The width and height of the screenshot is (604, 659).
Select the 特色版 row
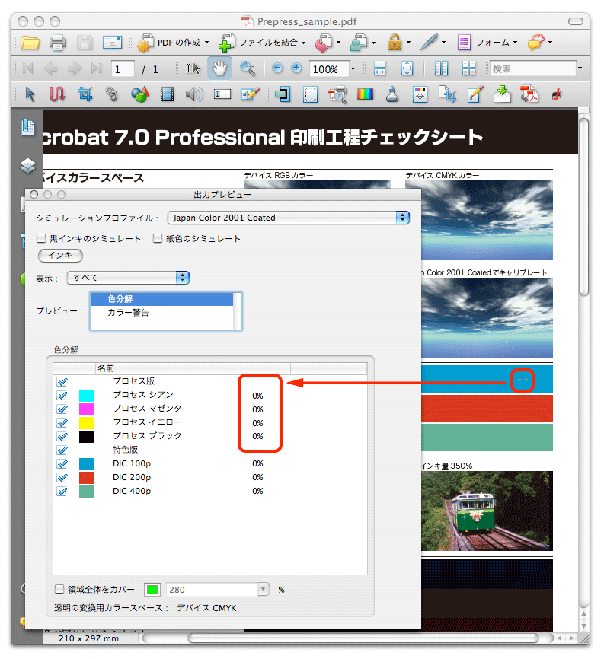click(x=210, y=450)
